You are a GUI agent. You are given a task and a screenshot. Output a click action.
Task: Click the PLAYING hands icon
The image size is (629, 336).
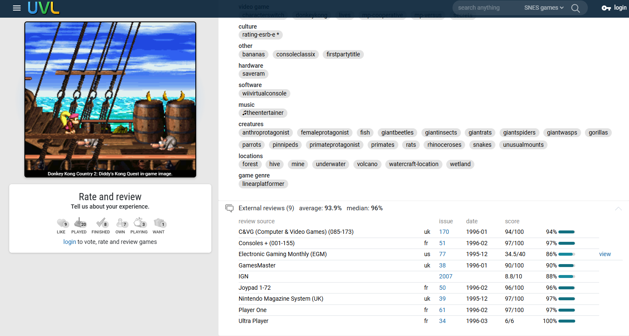[x=139, y=222]
